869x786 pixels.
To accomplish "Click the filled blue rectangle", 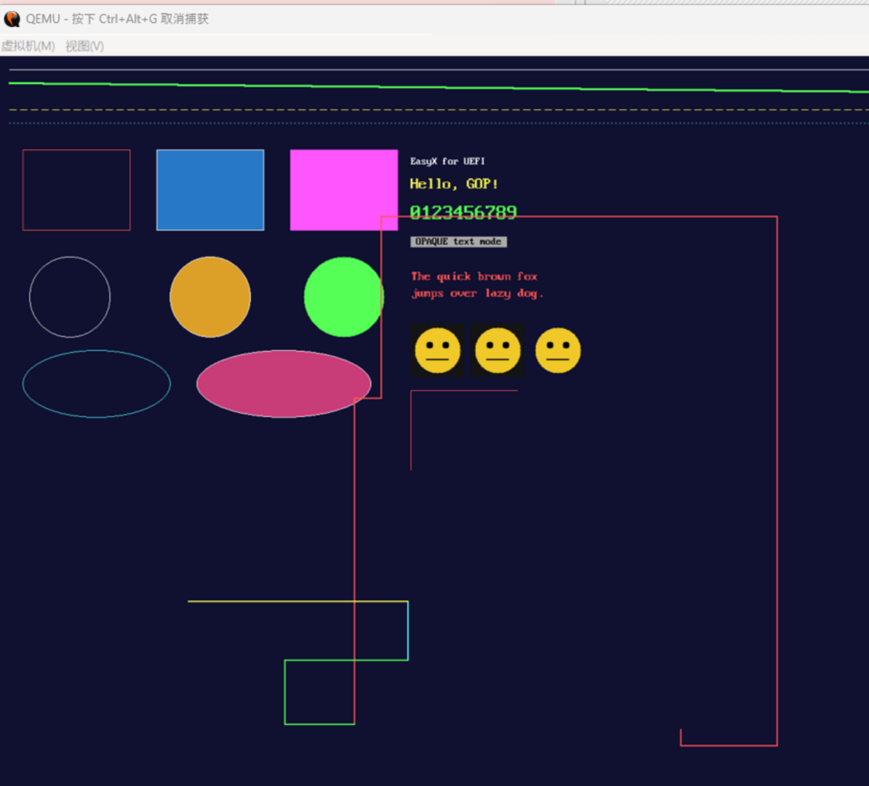I will tap(210, 190).
